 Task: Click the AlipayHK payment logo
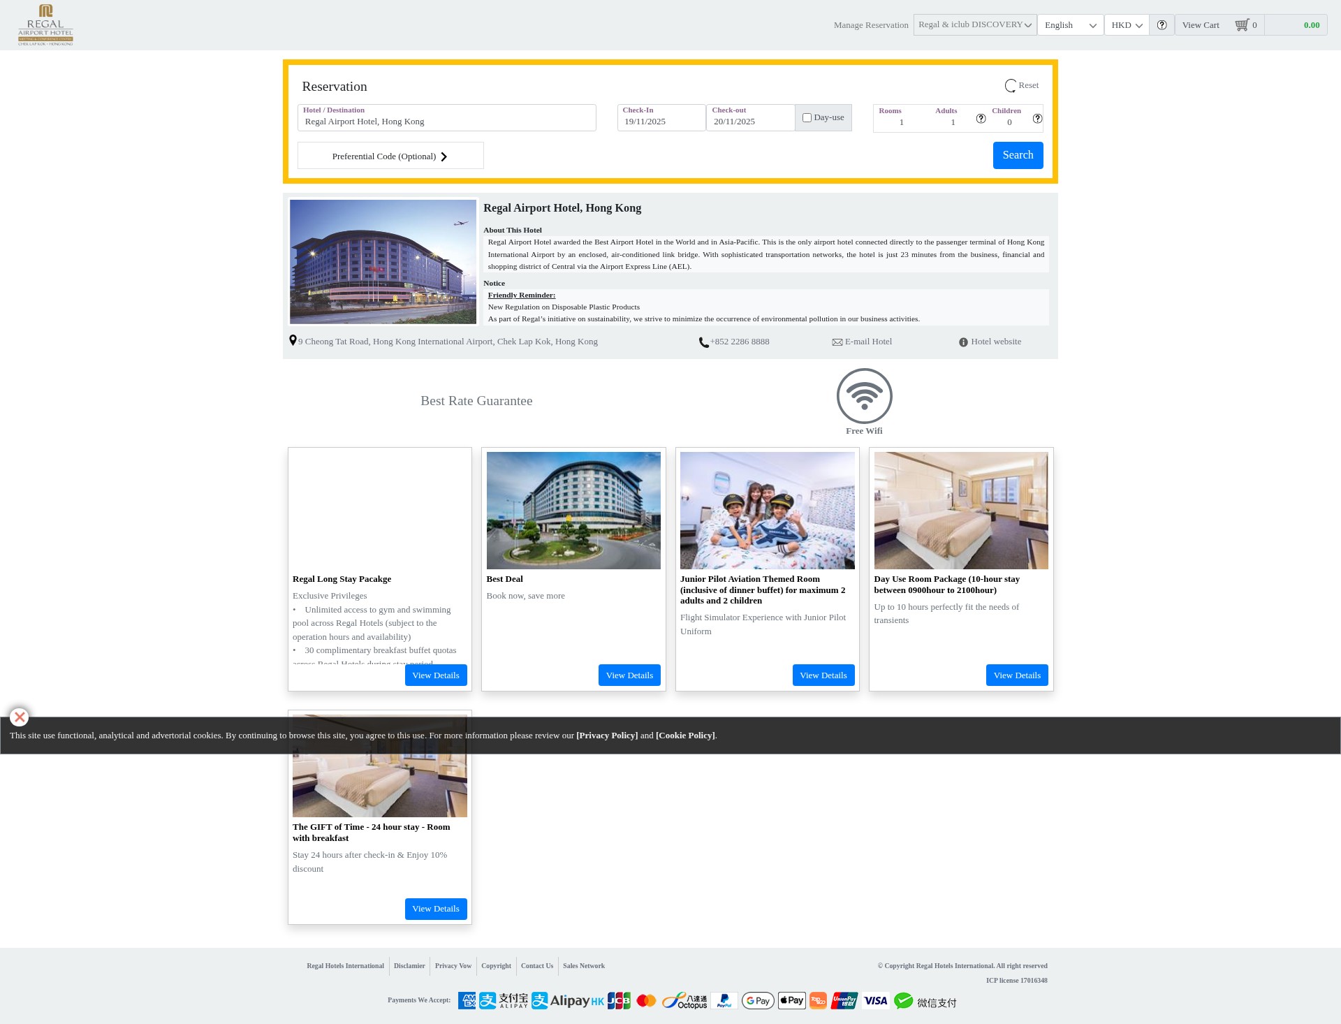567,1001
